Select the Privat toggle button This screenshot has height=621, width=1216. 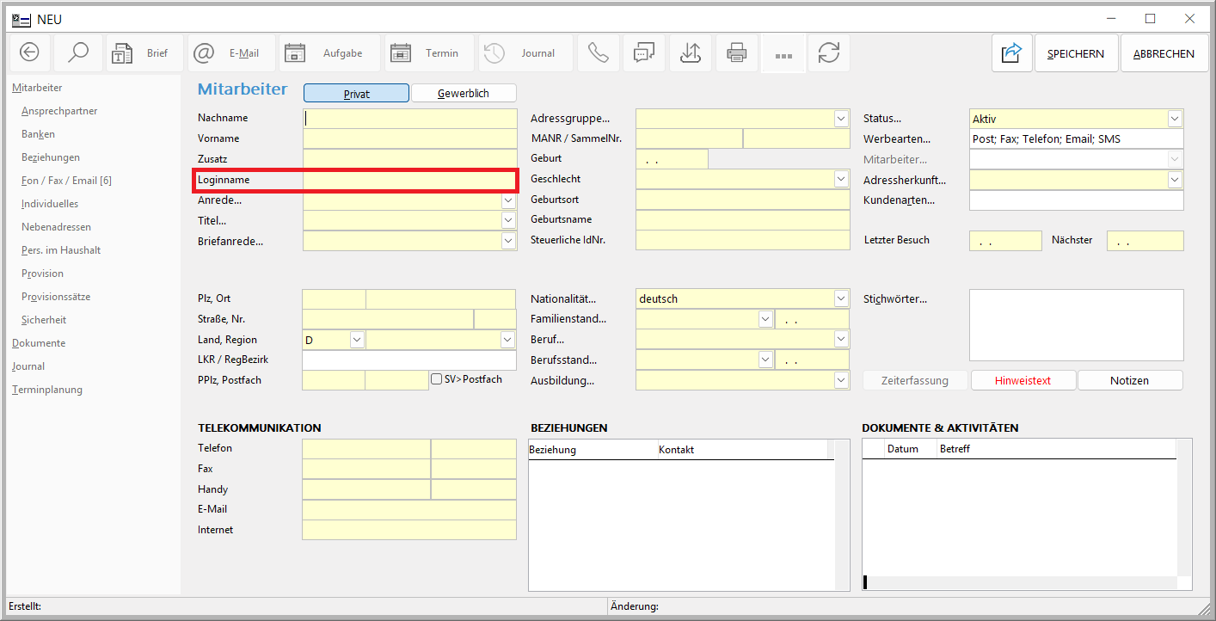click(x=356, y=94)
